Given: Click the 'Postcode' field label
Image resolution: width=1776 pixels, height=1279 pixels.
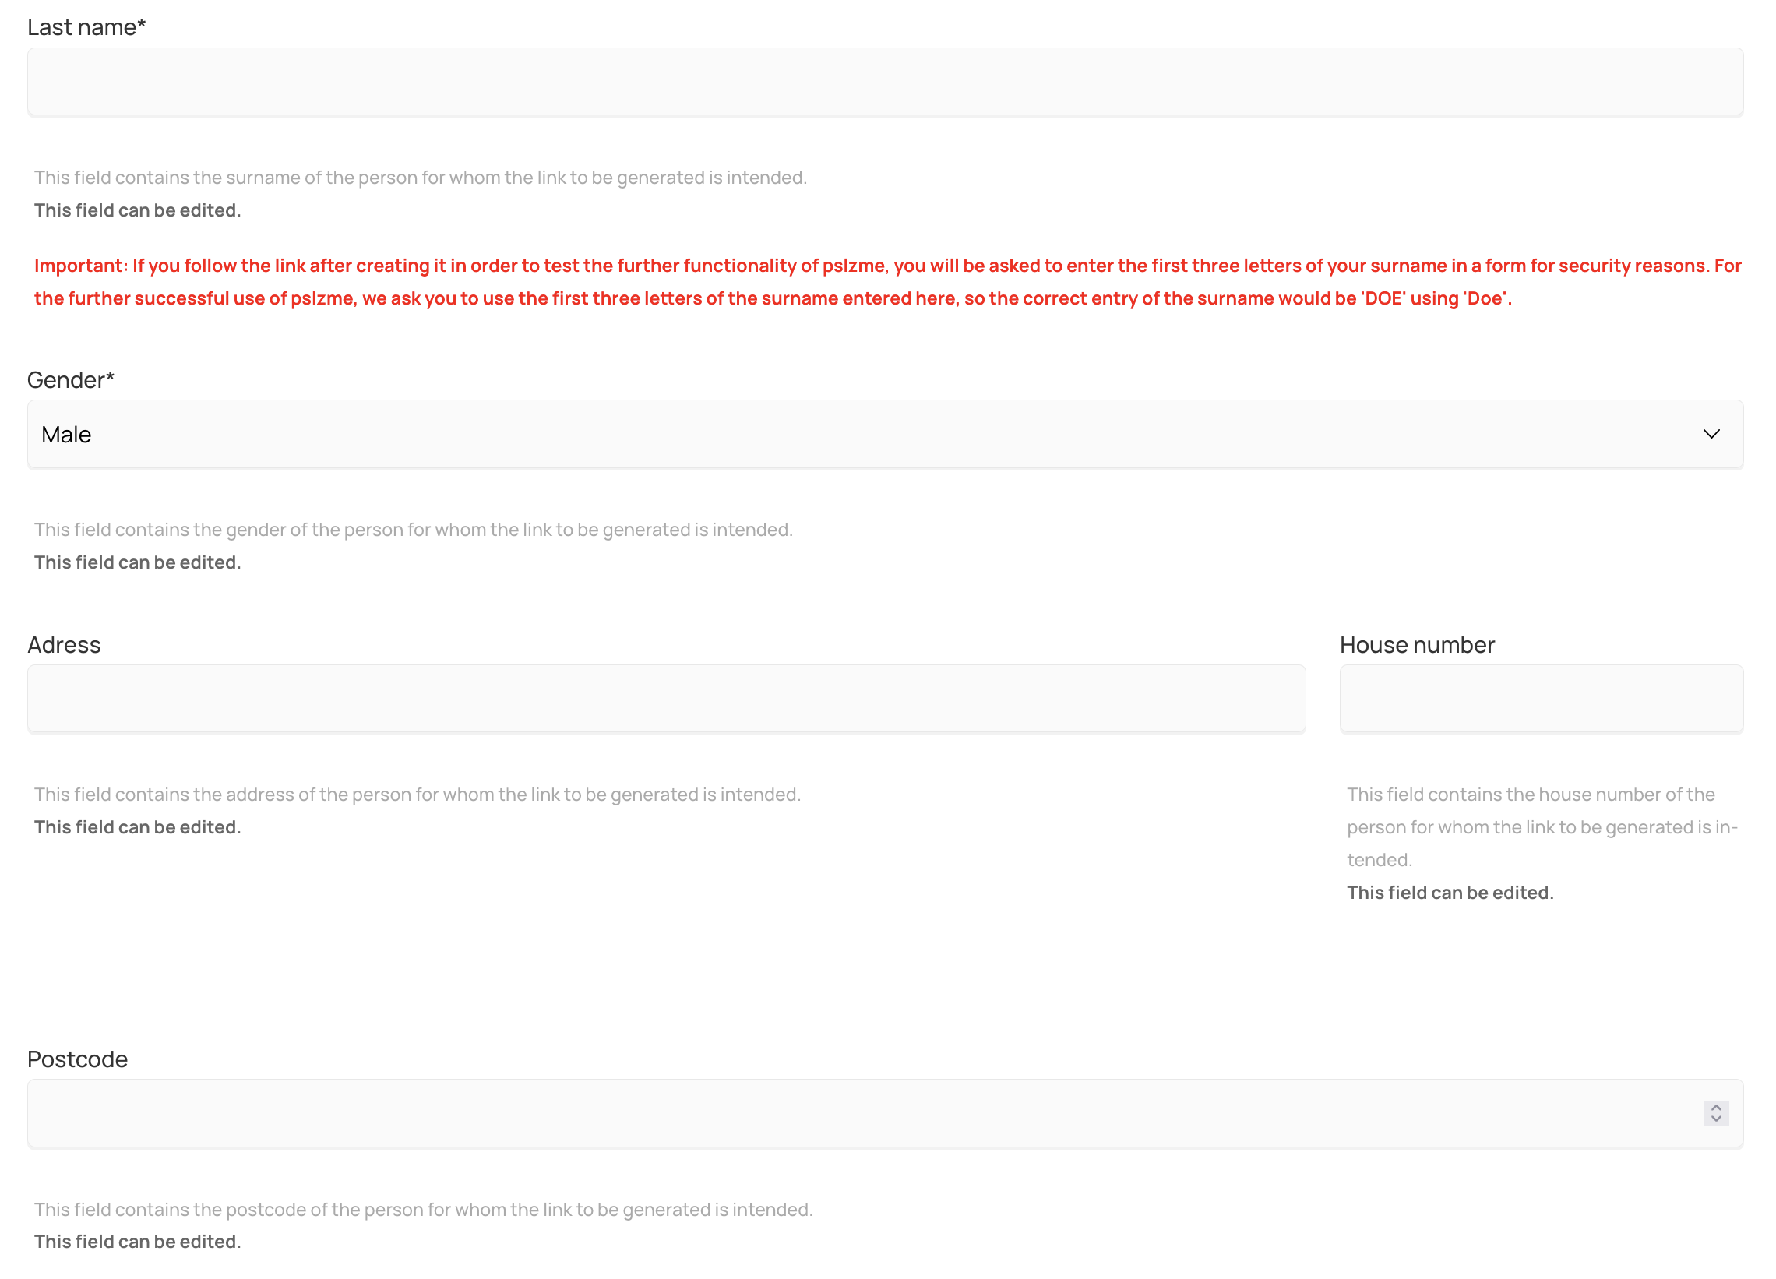Looking at the screenshot, I should pyautogui.click(x=78, y=1059).
